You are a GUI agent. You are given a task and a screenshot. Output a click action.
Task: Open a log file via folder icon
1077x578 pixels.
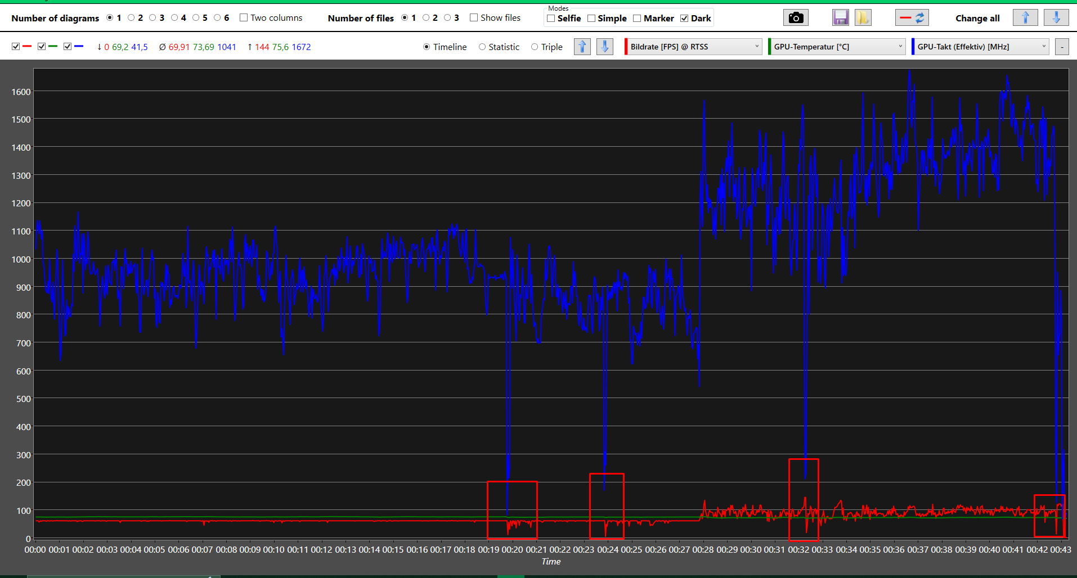click(x=863, y=18)
